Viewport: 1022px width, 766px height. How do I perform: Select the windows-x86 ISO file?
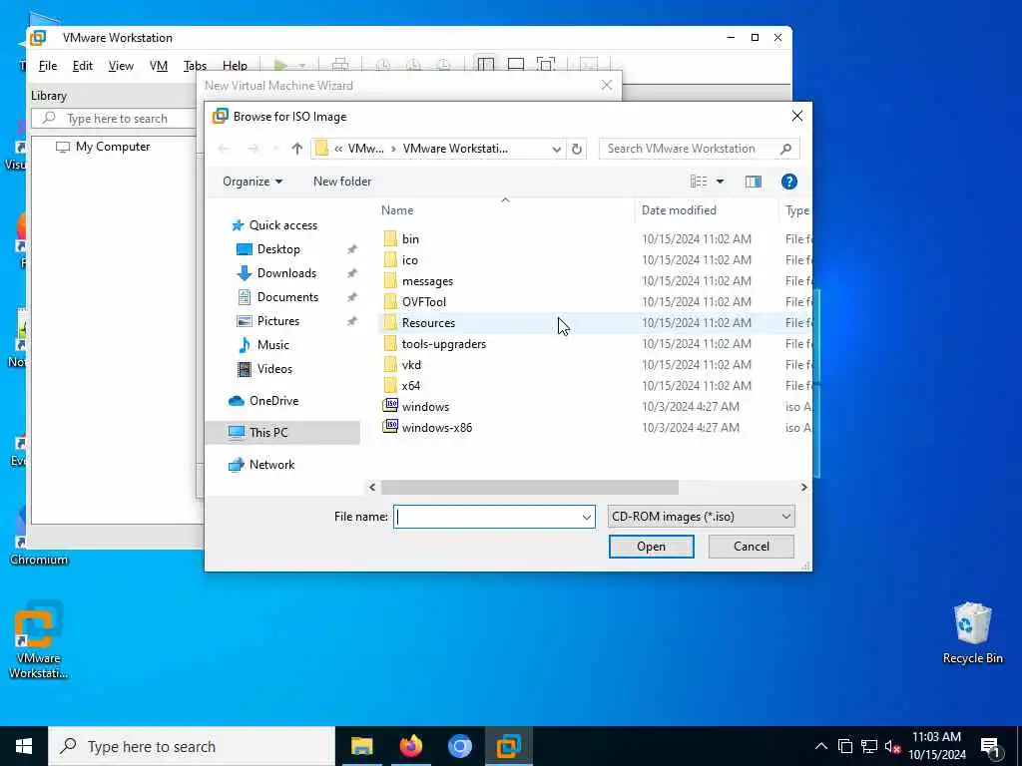tap(437, 427)
